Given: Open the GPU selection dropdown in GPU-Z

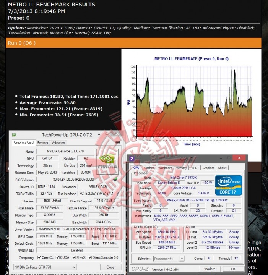Looking at the screenshot, I should pos(45,267).
